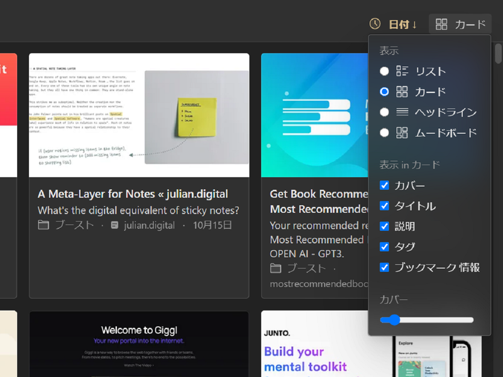This screenshot has height=377, width=503.
Task: Toggle the タイトル checkbox off
Action: click(385, 206)
